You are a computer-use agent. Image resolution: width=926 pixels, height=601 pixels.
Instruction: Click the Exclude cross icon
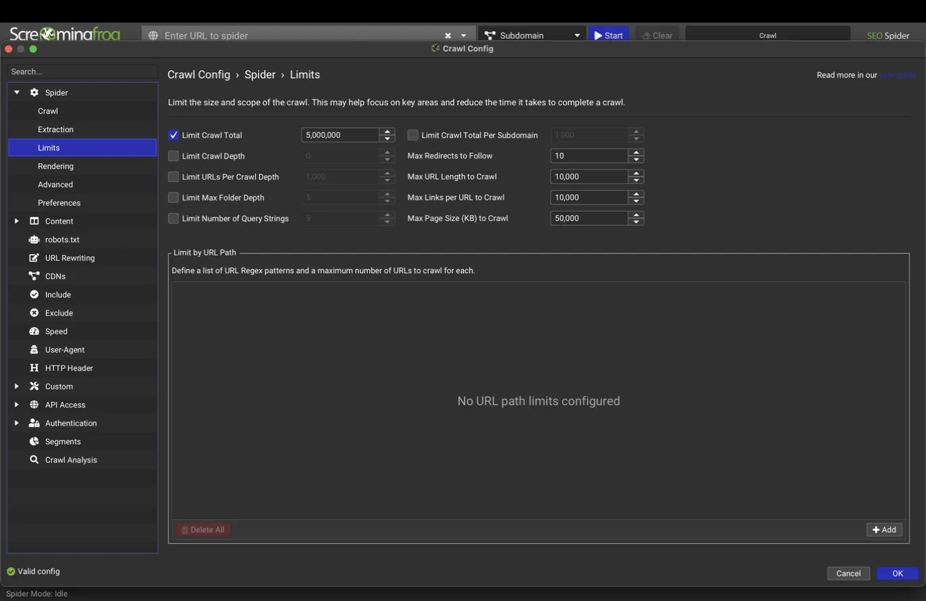(x=34, y=313)
